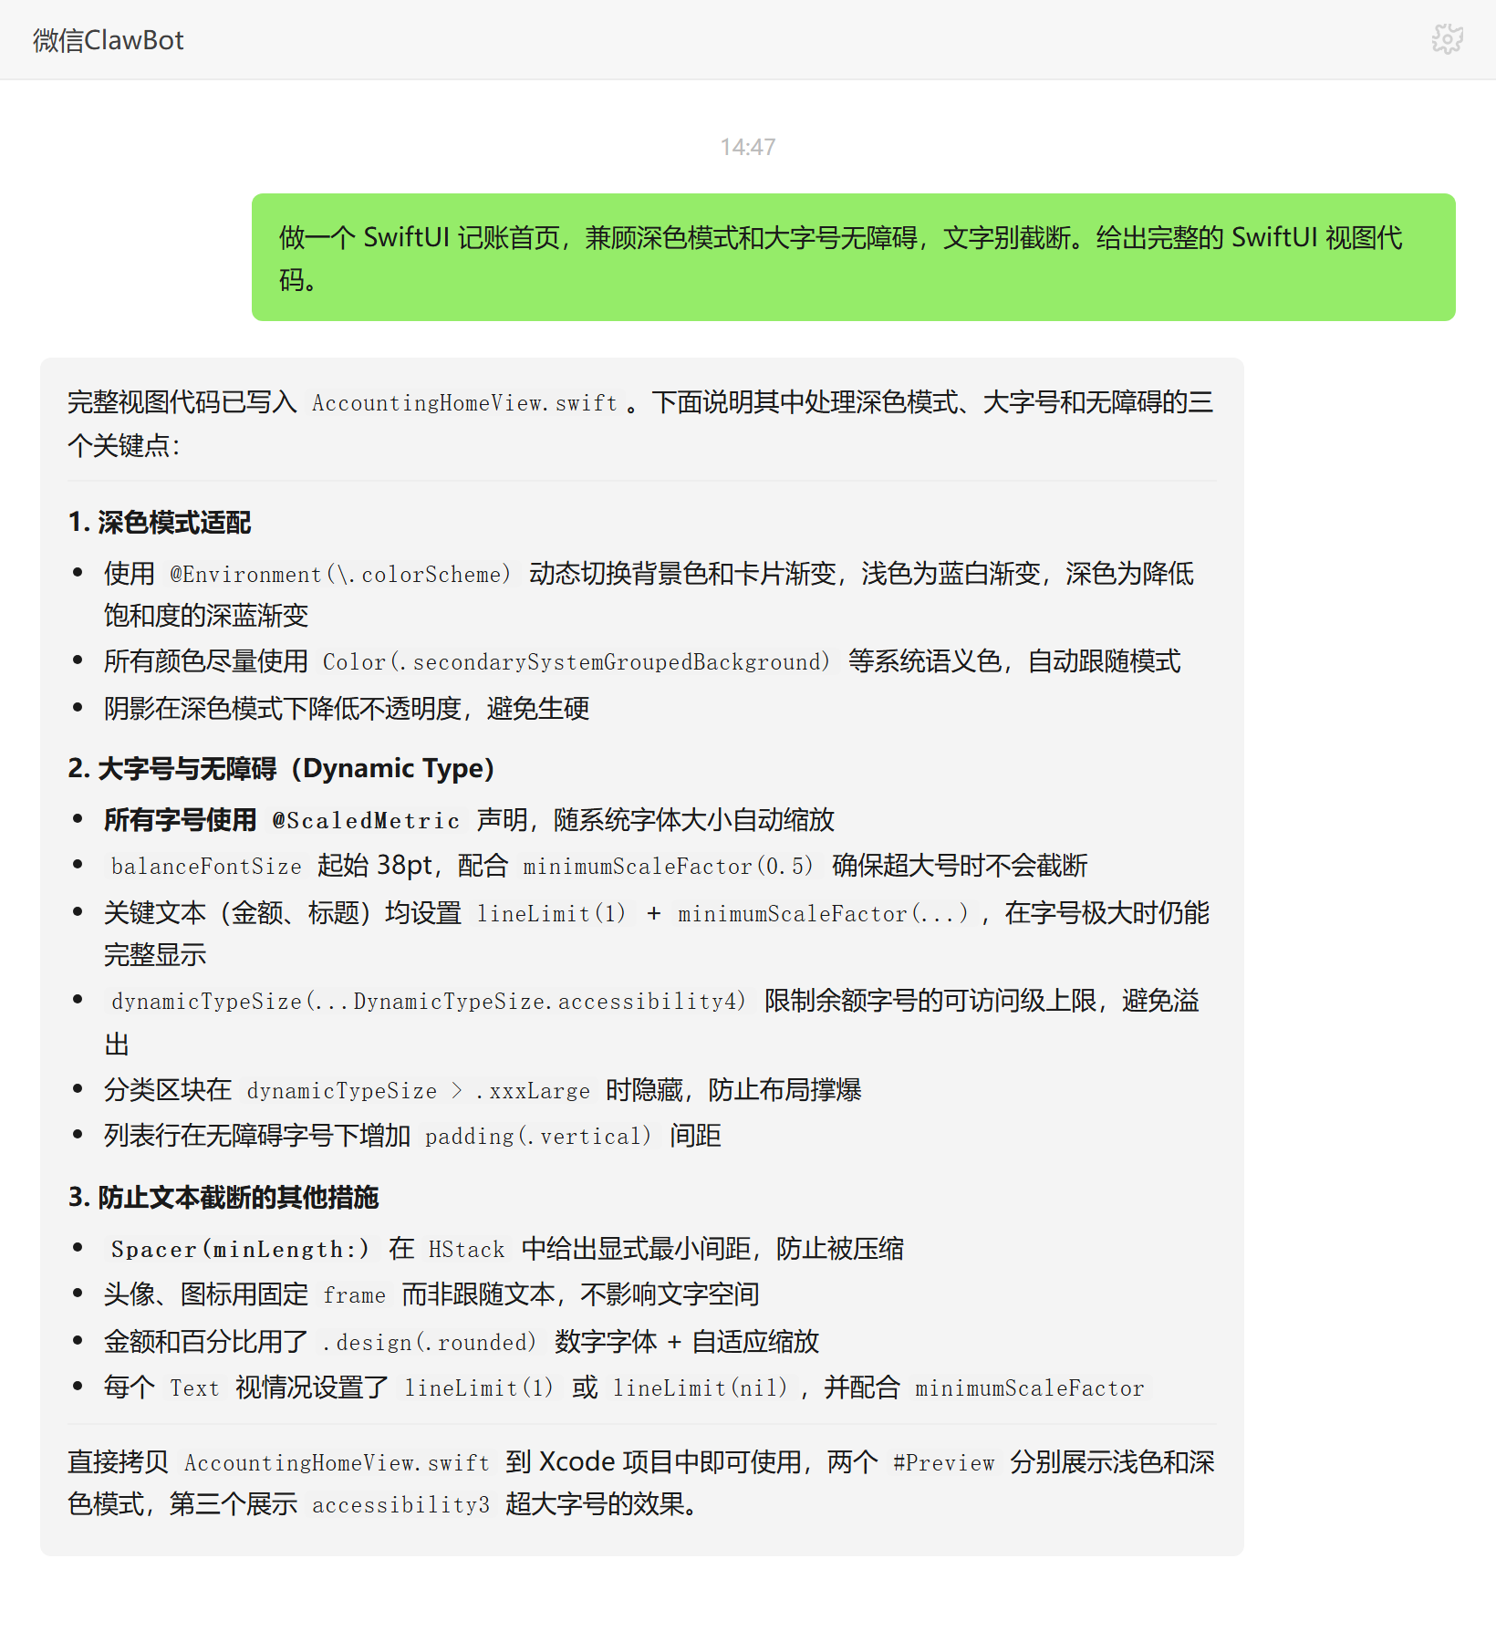The width and height of the screenshot is (1496, 1642).
Task: Click the padding(.vertical) code
Action: [x=540, y=1137]
